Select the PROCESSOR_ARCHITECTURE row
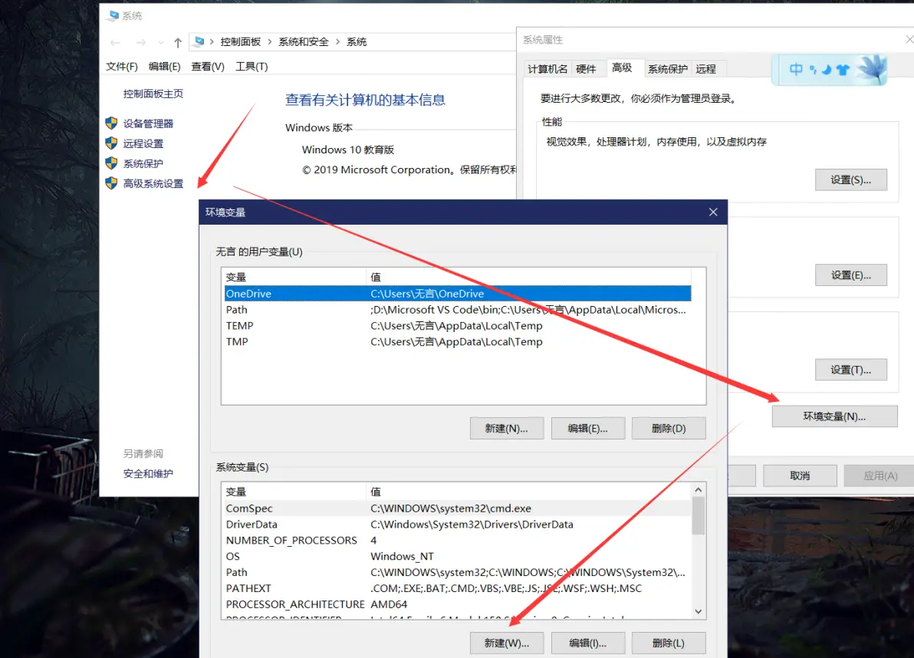914x658 pixels. (458, 604)
